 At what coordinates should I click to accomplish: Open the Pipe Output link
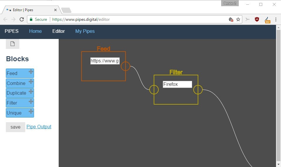pyautogui.click(x=39, y=127)
